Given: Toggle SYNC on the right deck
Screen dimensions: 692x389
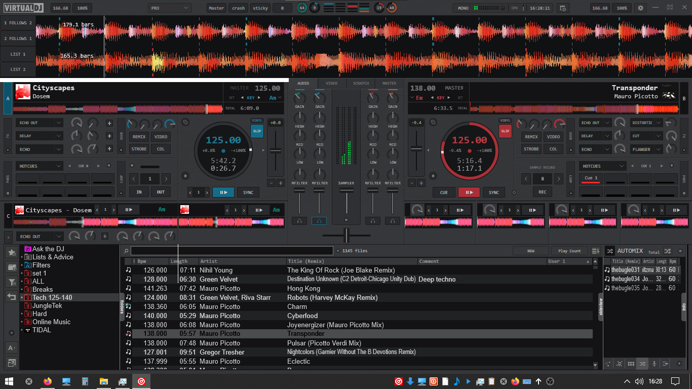Looking at the screenshot, I should tap(494, 192).
